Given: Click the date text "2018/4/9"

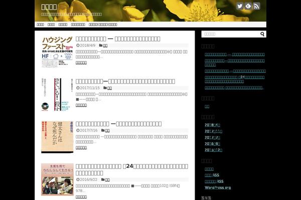Looking at the screenshot, I should pos(87,45).
